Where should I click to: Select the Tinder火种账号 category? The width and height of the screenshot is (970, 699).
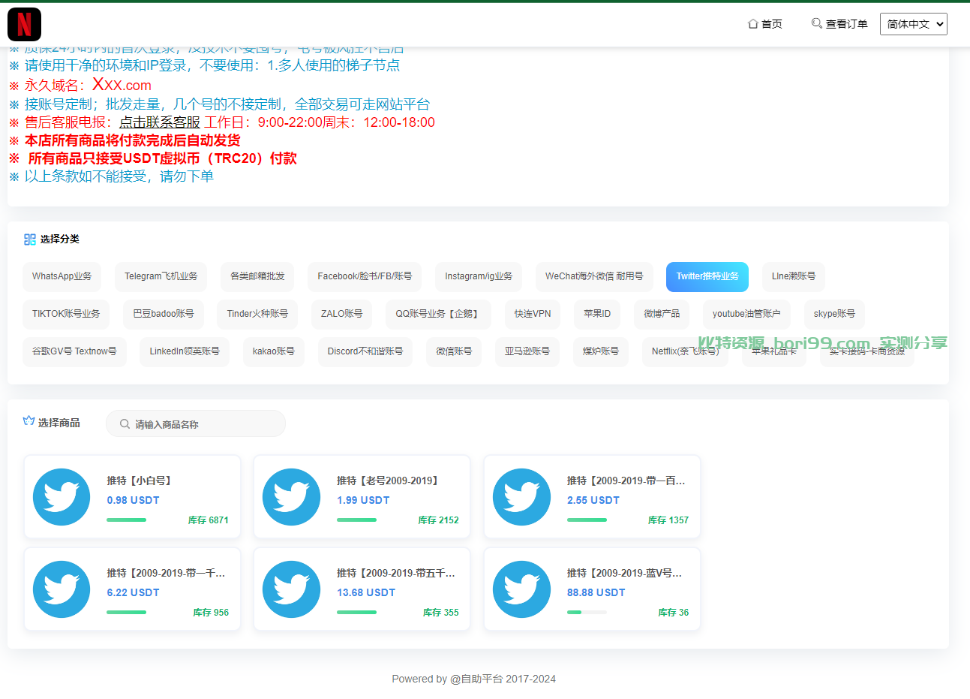coord(257,314)
